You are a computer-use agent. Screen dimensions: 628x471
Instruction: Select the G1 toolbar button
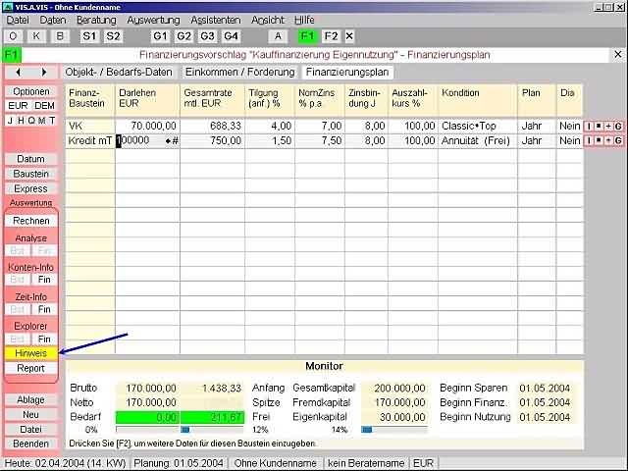click(x=160, y=36)
